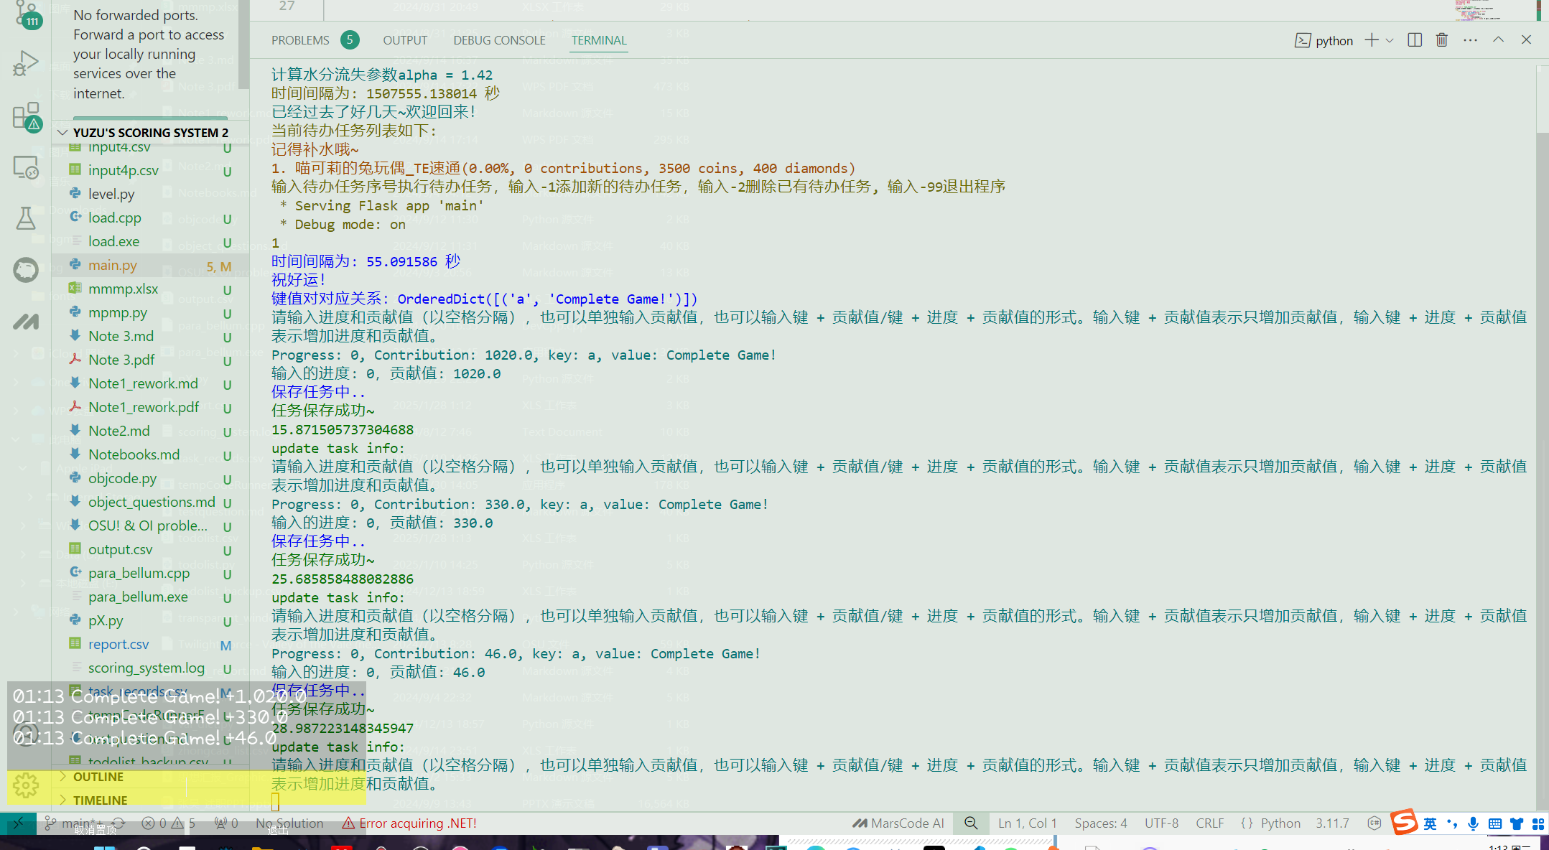This screenshot has width=1549, height=850.
Task: Maximize terminal panel size chevron
Action: (x=1498, y=40)
